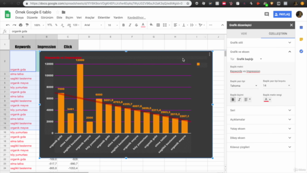The width and height of the screenshot is (307, 173).
Task: Open the Ekle menu
Action: 59,18
